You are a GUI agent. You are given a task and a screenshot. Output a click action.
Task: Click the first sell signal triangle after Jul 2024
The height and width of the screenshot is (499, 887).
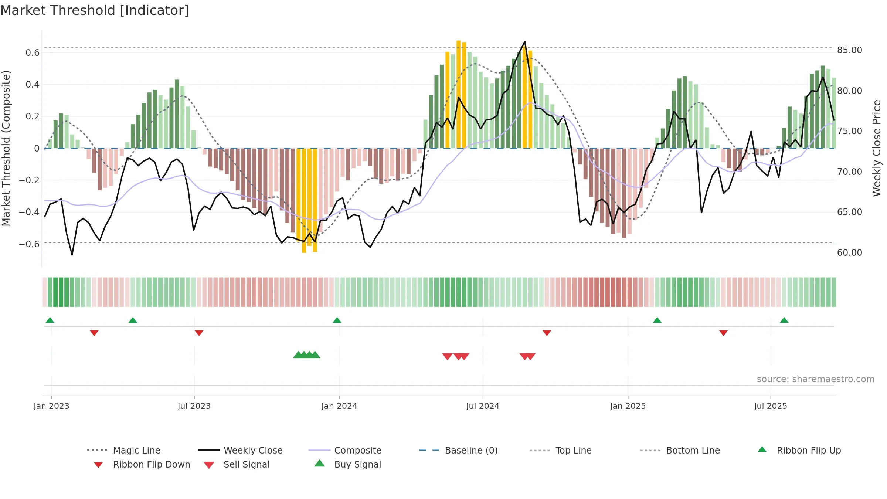click(x=524, y=357)
